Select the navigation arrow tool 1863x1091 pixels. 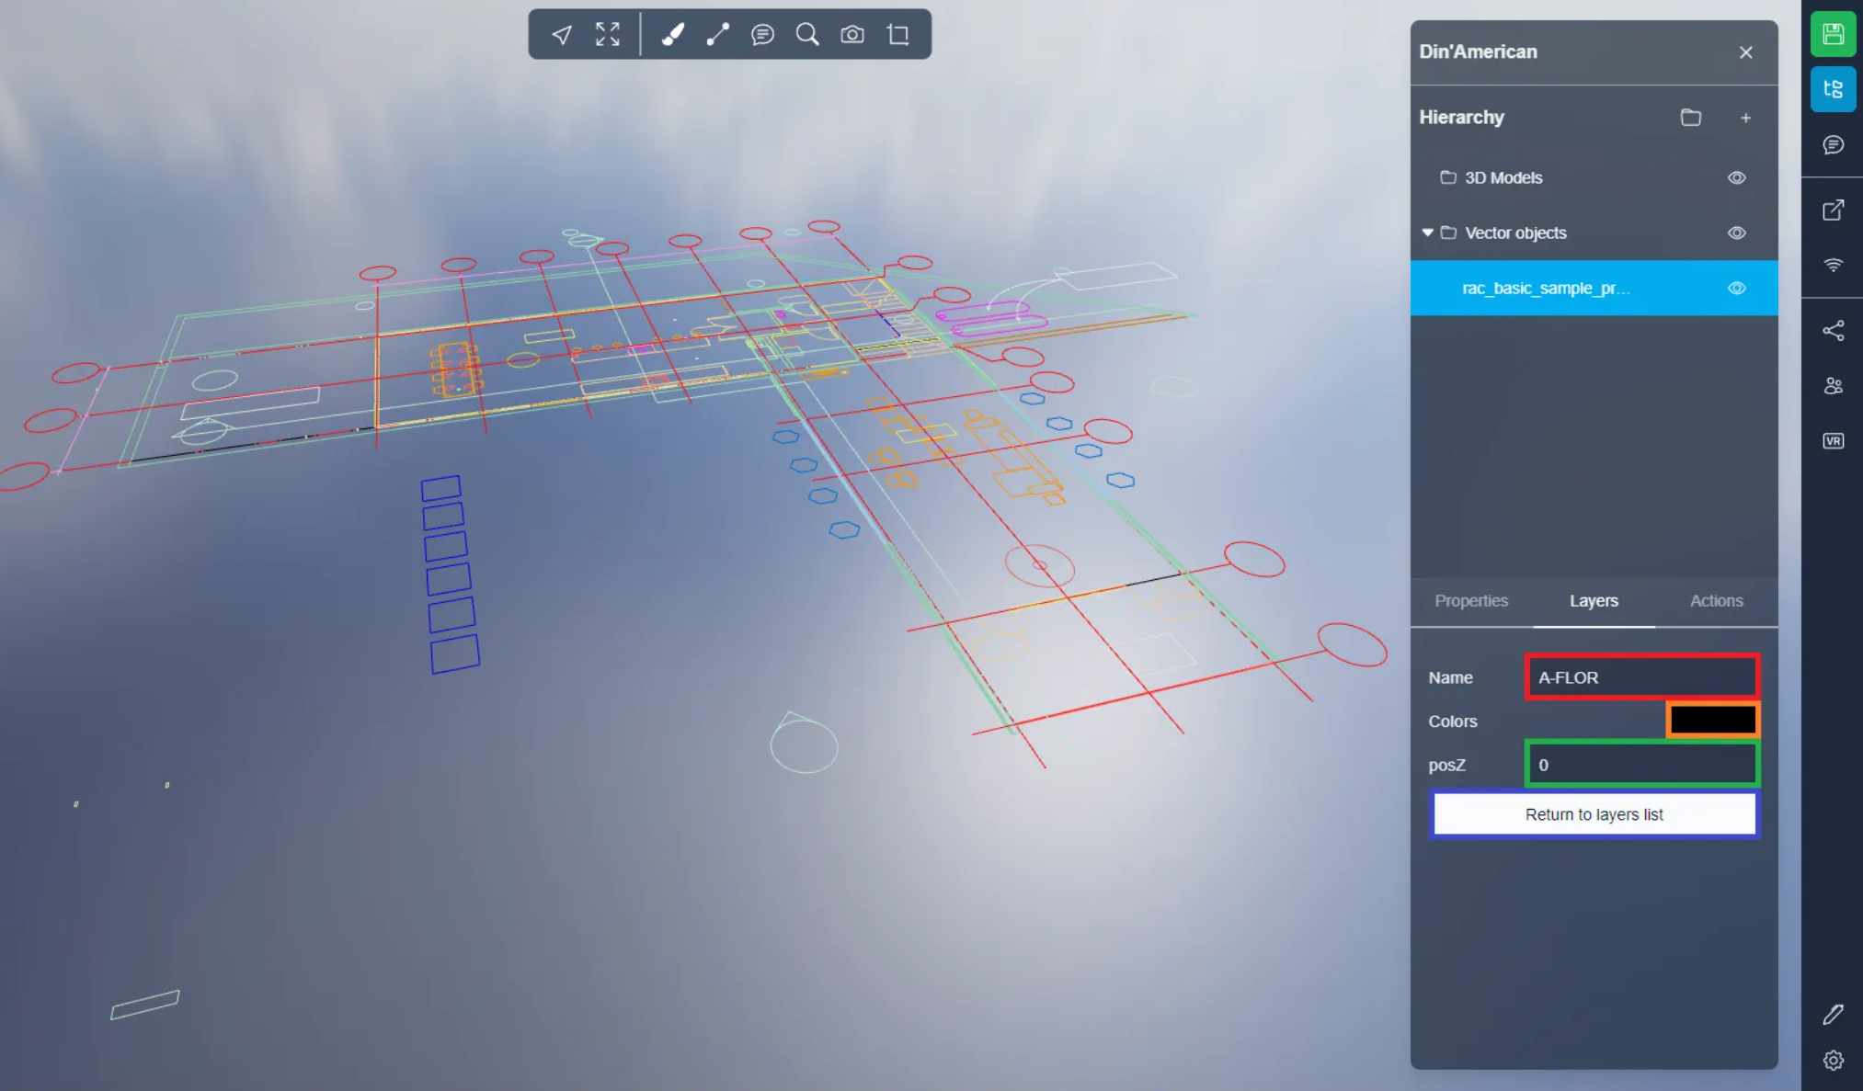[x=562, y=35]
